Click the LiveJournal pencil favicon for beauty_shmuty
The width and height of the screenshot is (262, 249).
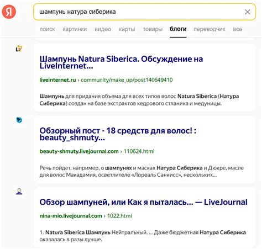pos(19,120)
